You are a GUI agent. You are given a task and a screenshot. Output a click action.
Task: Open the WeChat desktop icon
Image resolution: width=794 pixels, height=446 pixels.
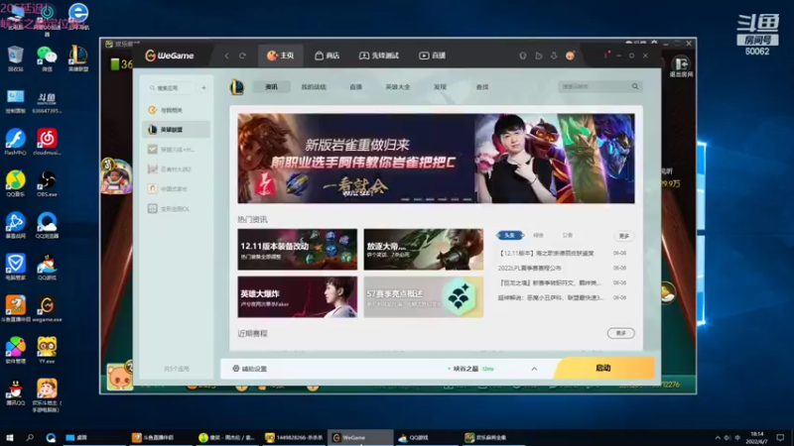tap(47, 58)
